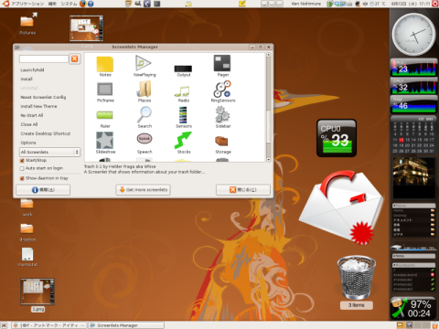
Task: Click Reset Screenlet Config
Action: (43, 97)
